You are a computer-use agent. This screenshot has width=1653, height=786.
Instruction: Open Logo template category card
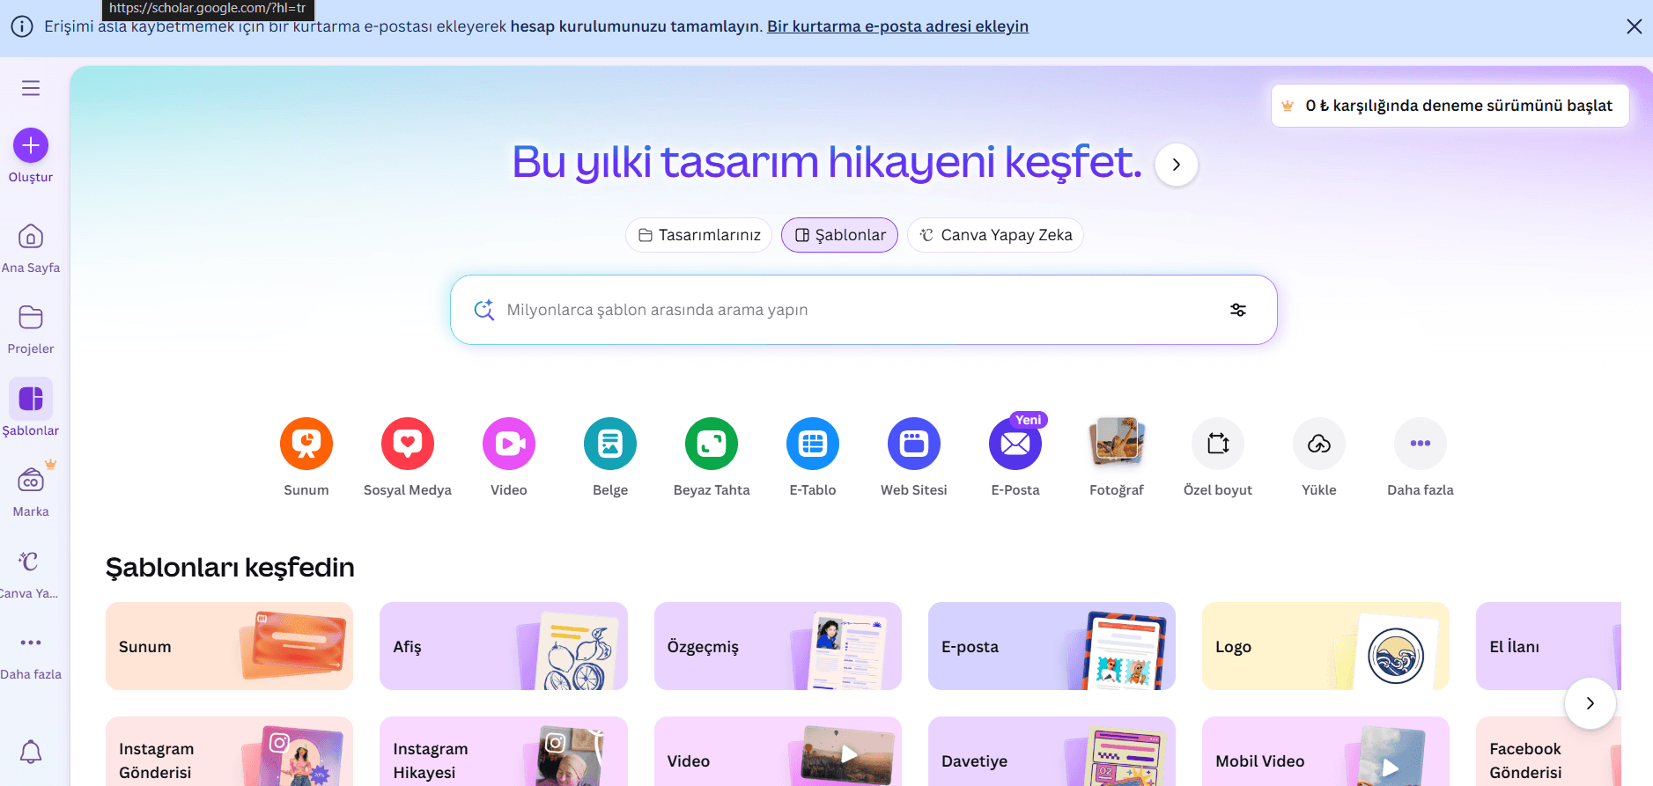click(1325, 646)
